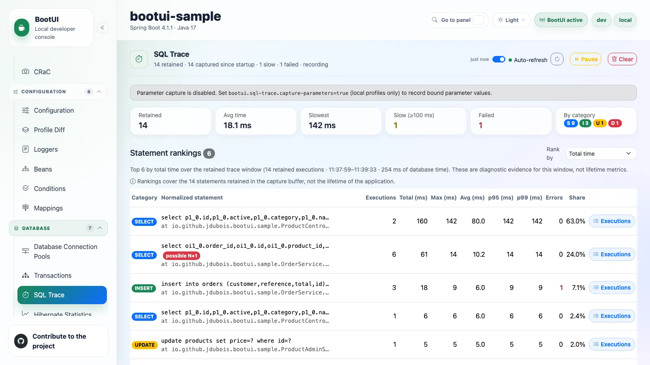Click the Configuration sliders icon
This screenshot has height=365, width=650.
26,110
